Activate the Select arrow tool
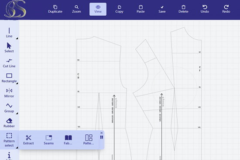 click(9, 48)
